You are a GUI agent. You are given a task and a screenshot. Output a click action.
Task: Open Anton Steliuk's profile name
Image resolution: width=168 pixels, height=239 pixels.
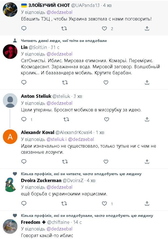(x=36, y=96)
